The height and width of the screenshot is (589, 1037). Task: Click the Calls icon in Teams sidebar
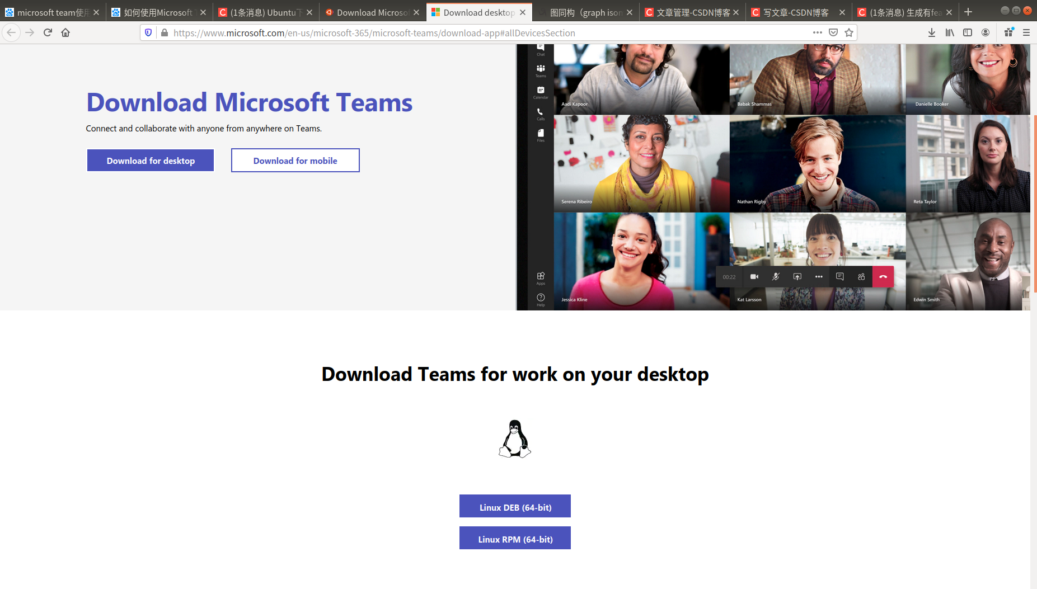click(x=541, y=114)
